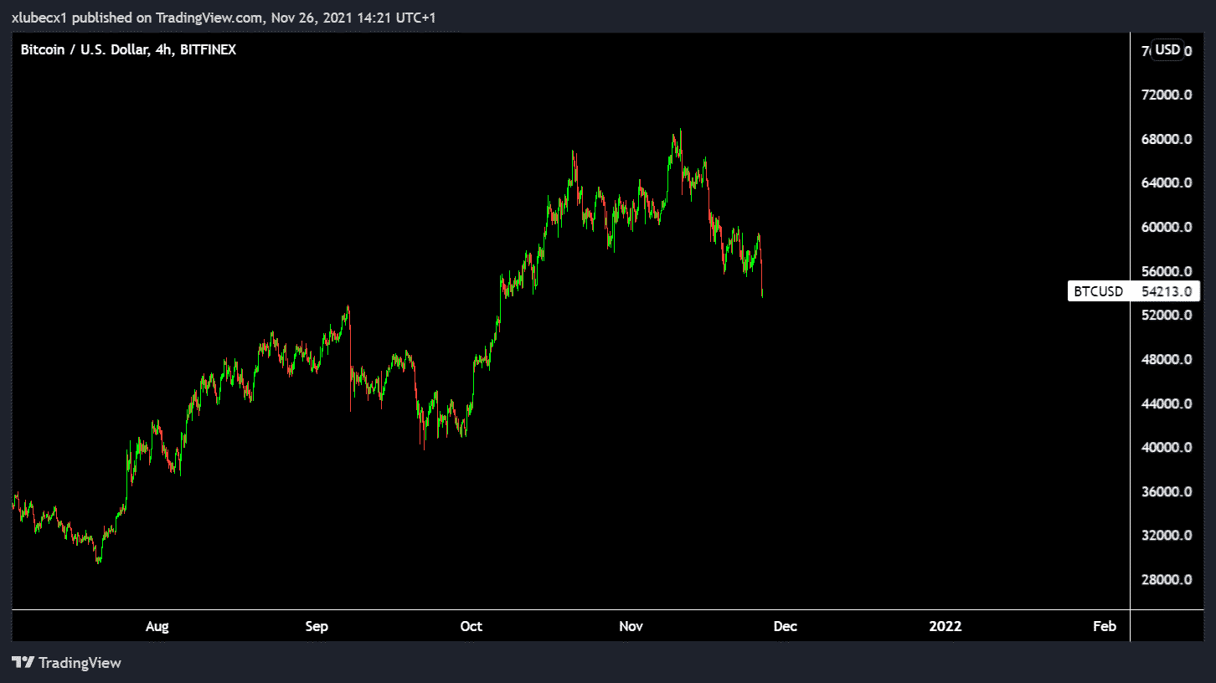Image resolution: width=1216 pixels, height=683 pixels.
Task: Click the 68000.0 price axis label
Action: 1167,139
